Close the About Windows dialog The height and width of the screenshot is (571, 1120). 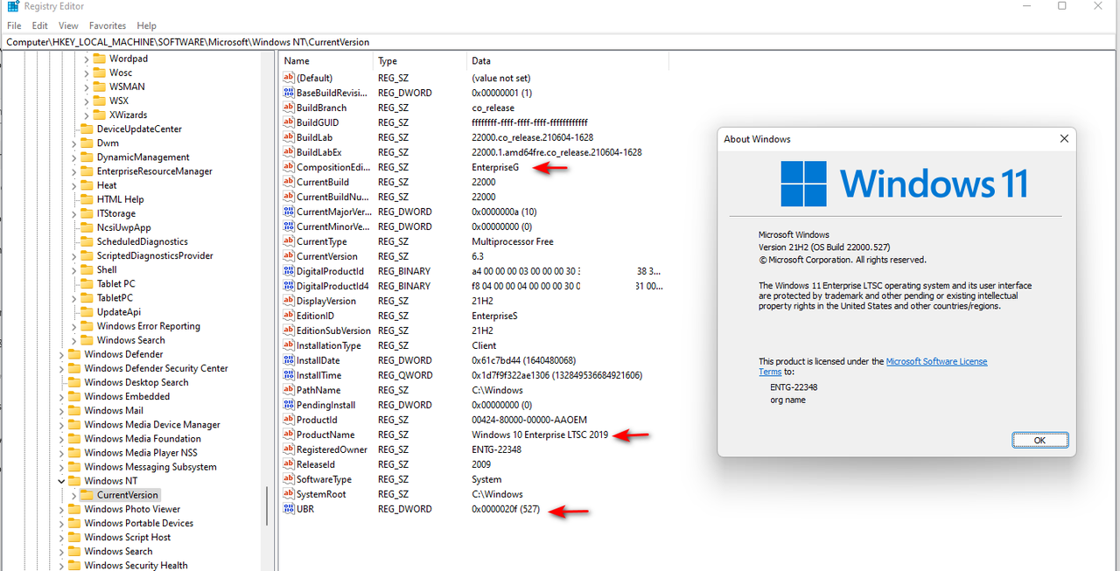coord(1064,139)
